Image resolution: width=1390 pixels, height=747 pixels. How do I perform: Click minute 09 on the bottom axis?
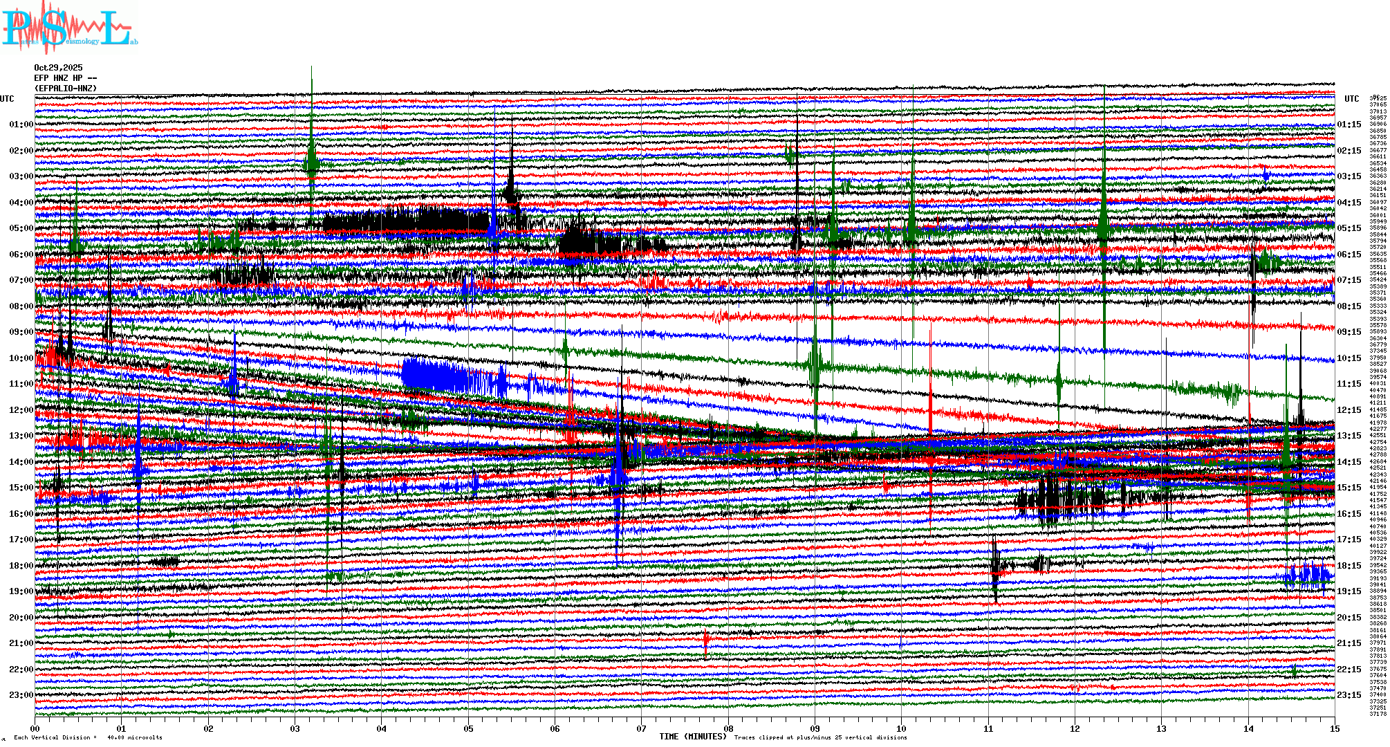tap(815, 728)
